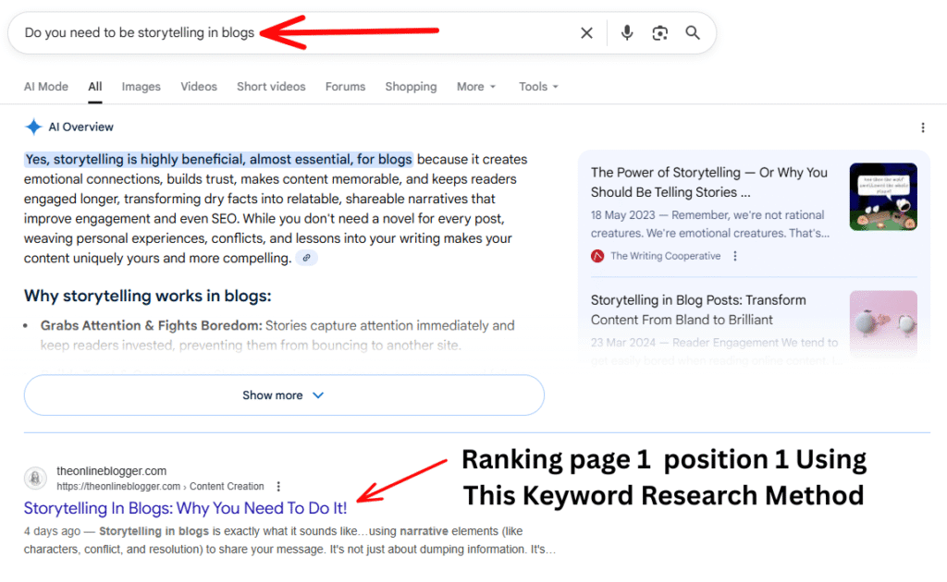Screen dimensions: 947x582
Task: Open options for the Writing Cooperative result
Action: (x=734, y=256)
